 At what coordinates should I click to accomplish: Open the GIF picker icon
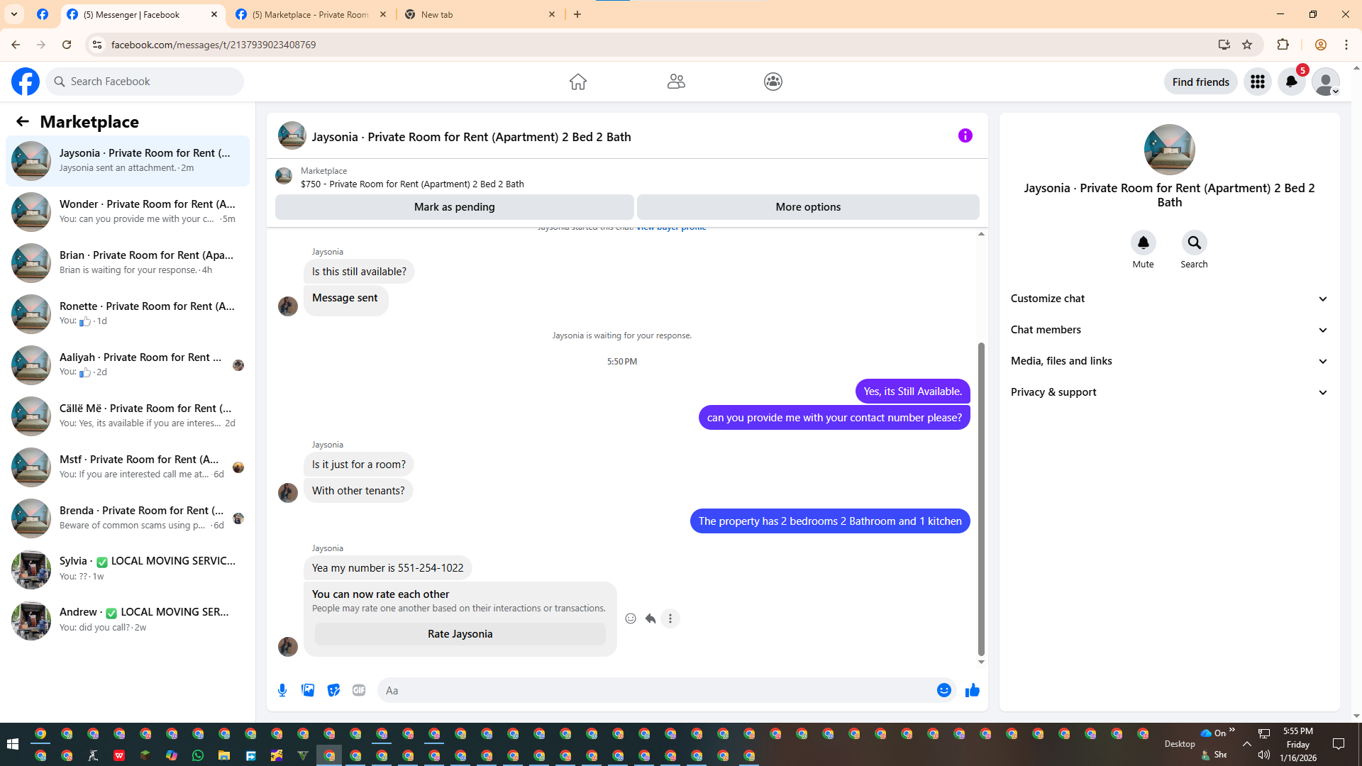point(359,690)
